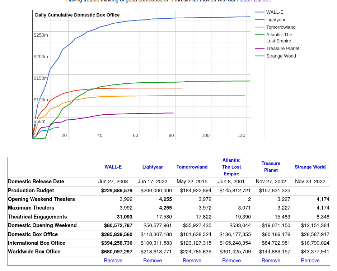Click opening weekend value $12,151,384
This screenshot has height=271, width=337.
click(315, 226)
